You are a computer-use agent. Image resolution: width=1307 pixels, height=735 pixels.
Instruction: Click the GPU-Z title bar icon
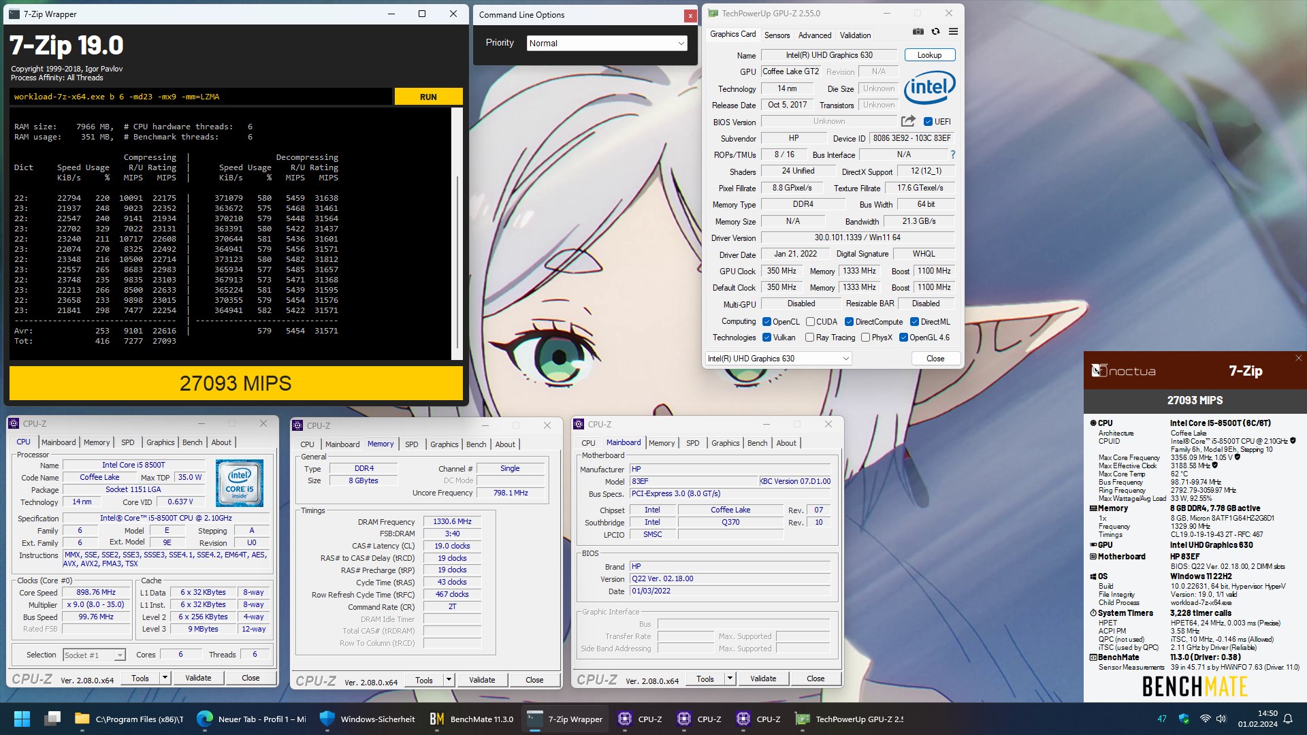coord(713,13)
